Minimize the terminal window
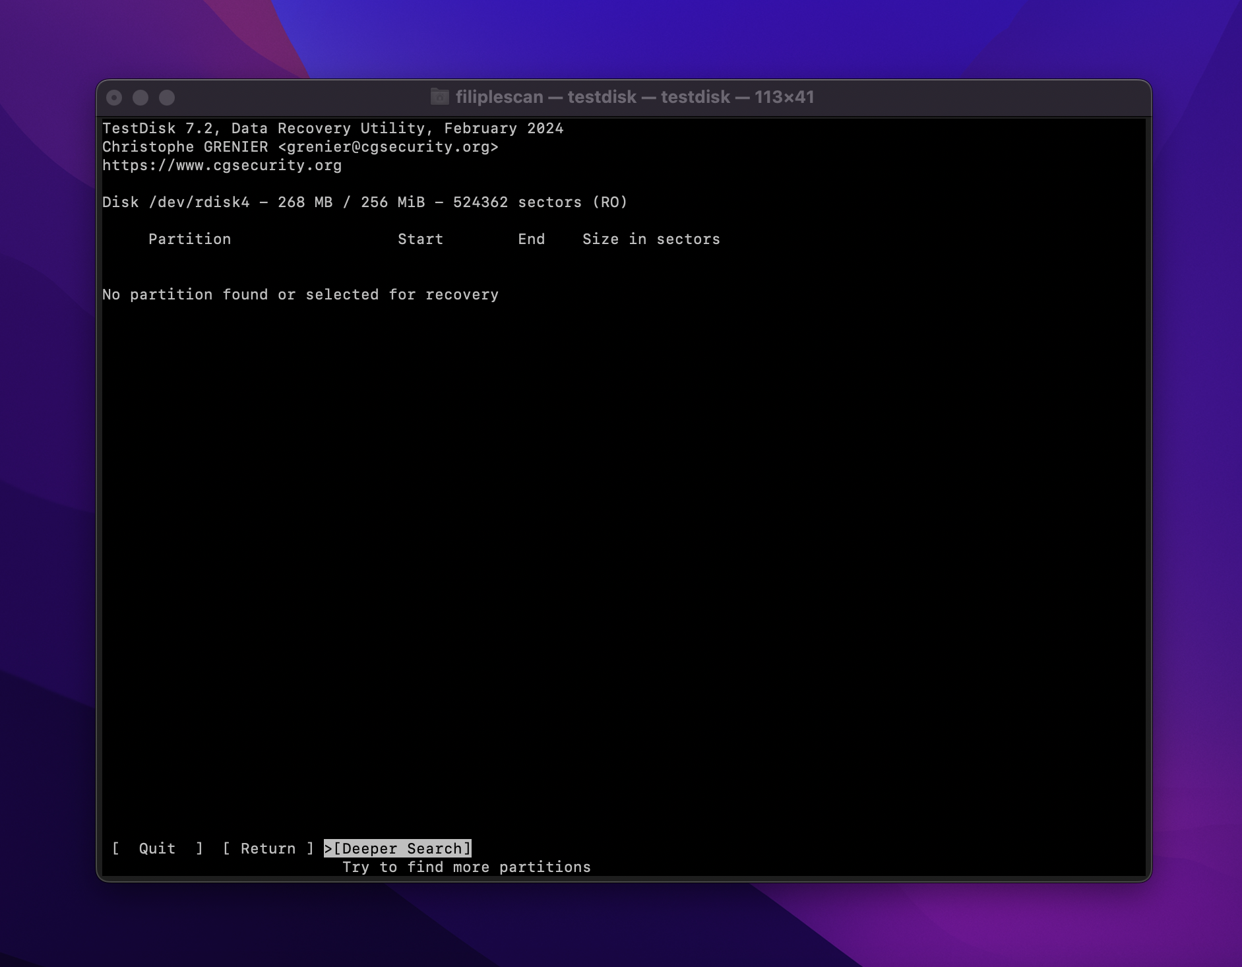Screen dimensions: 1242x967 tap(140, 98)
